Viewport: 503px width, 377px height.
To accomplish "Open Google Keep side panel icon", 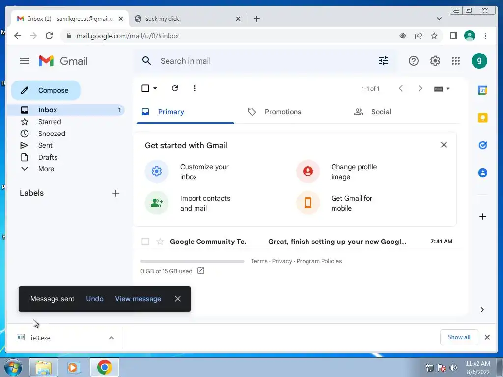I will [483, 118].
